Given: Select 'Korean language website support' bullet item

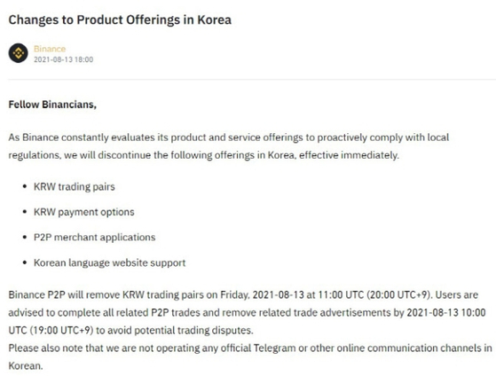Looking at the screenshot, I should pos(109,262).
